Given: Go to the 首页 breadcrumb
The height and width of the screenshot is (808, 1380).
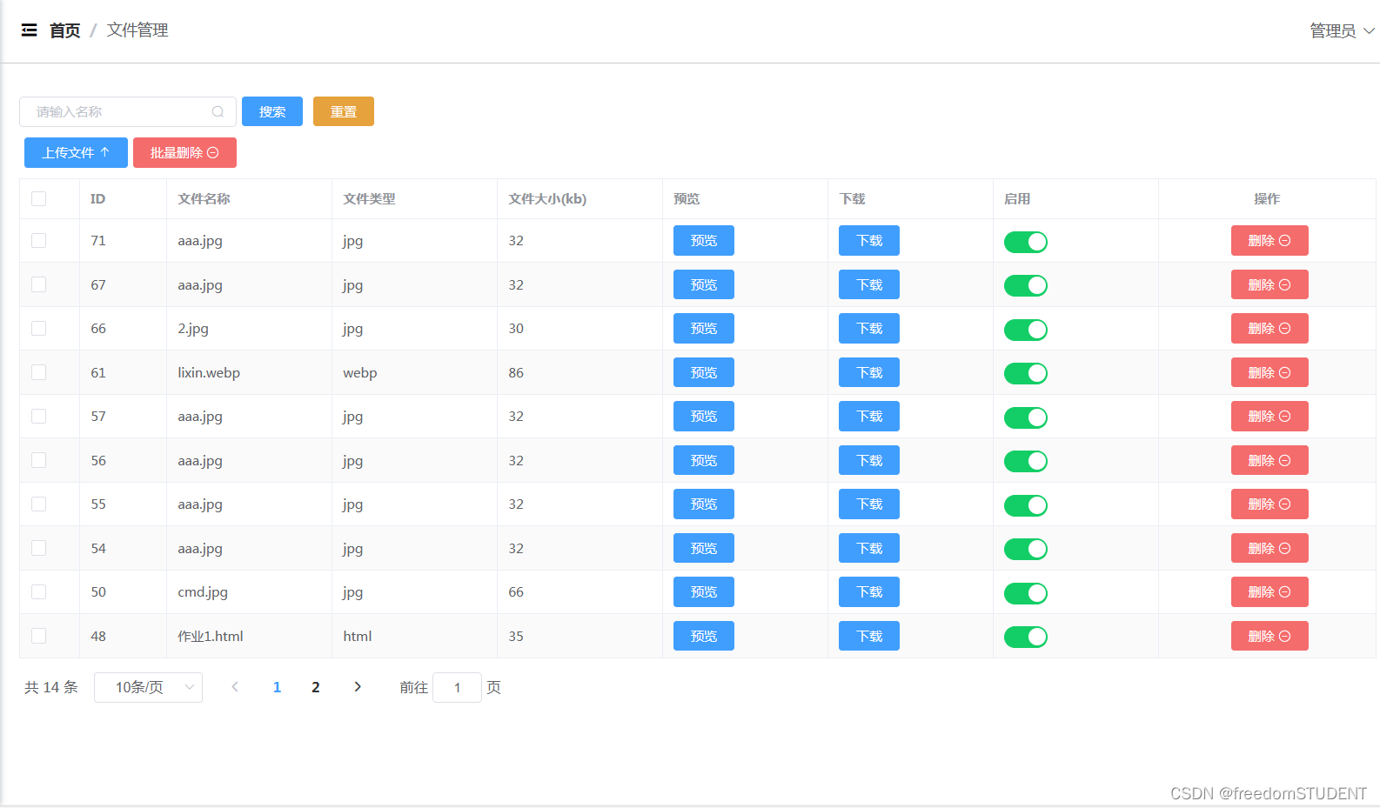Looking at the screenshot, I should [x=65, y=30].
